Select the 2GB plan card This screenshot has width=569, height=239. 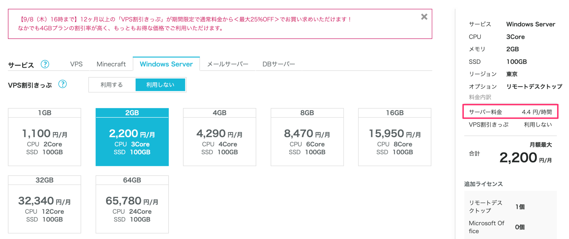[132, 137]
